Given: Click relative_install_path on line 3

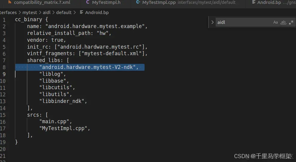Looking at the screenshot, I should point(59,33).
